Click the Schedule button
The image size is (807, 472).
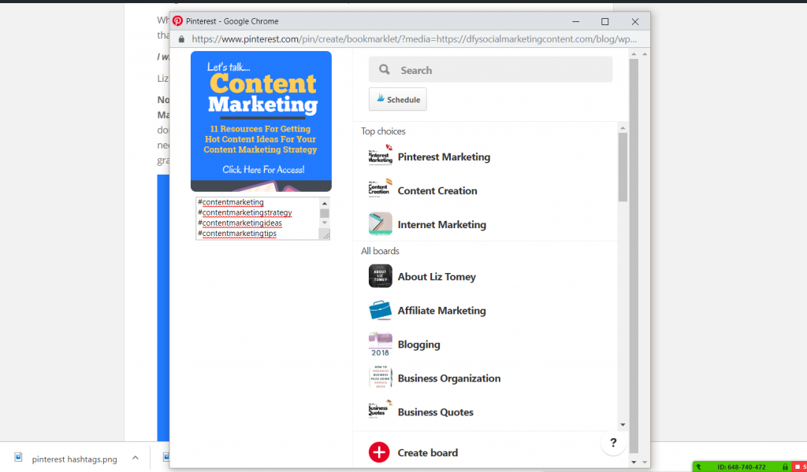point(397,99)
